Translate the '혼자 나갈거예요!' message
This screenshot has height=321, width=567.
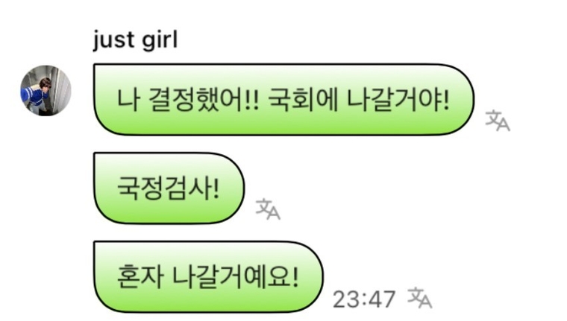420,298
